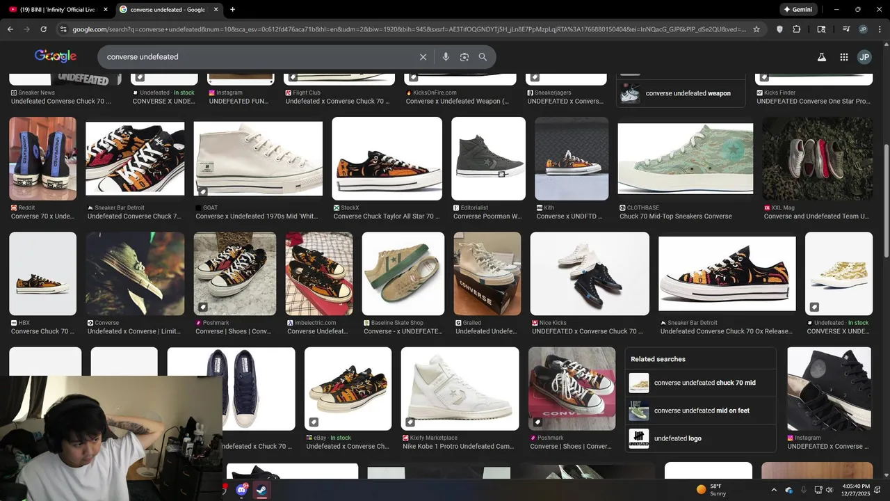The height and width of the screenshot is (501, 890).
Task: Clear the search box with the X icon
Action: coord(423,57)
